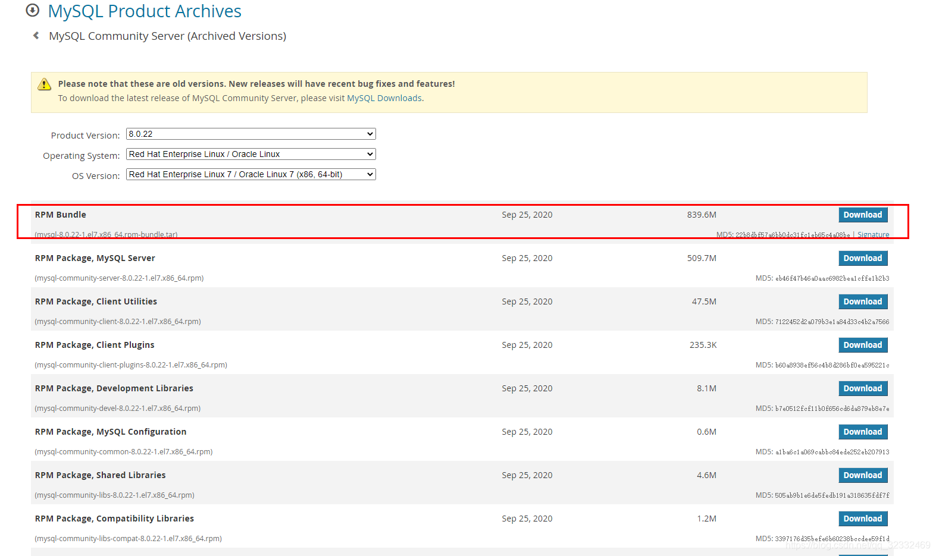The height and width of the screenshot is (556, 936).
Task: Click filename mysql-community-client-8.0.22-1.el7.x86_64.rpm
Action: click(118, 322)
